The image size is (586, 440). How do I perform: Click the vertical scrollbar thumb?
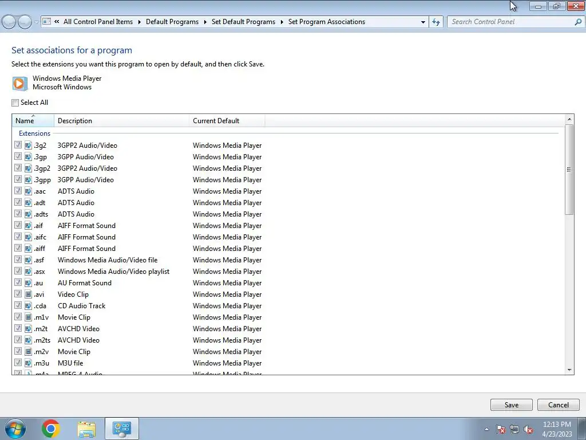point(569,170)
